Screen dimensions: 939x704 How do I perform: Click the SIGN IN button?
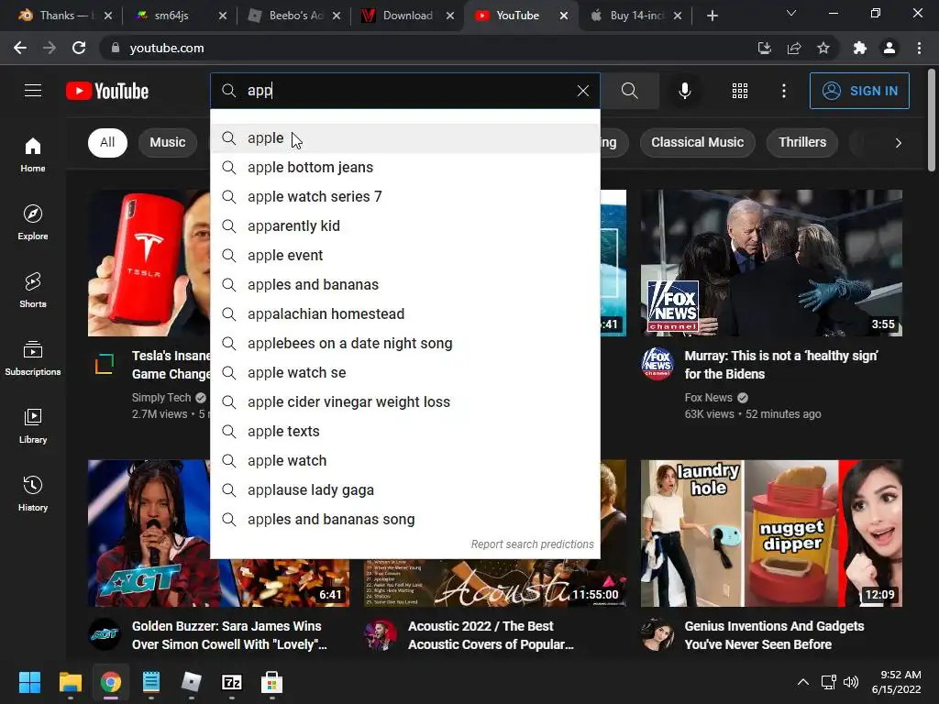click(859, 91)
